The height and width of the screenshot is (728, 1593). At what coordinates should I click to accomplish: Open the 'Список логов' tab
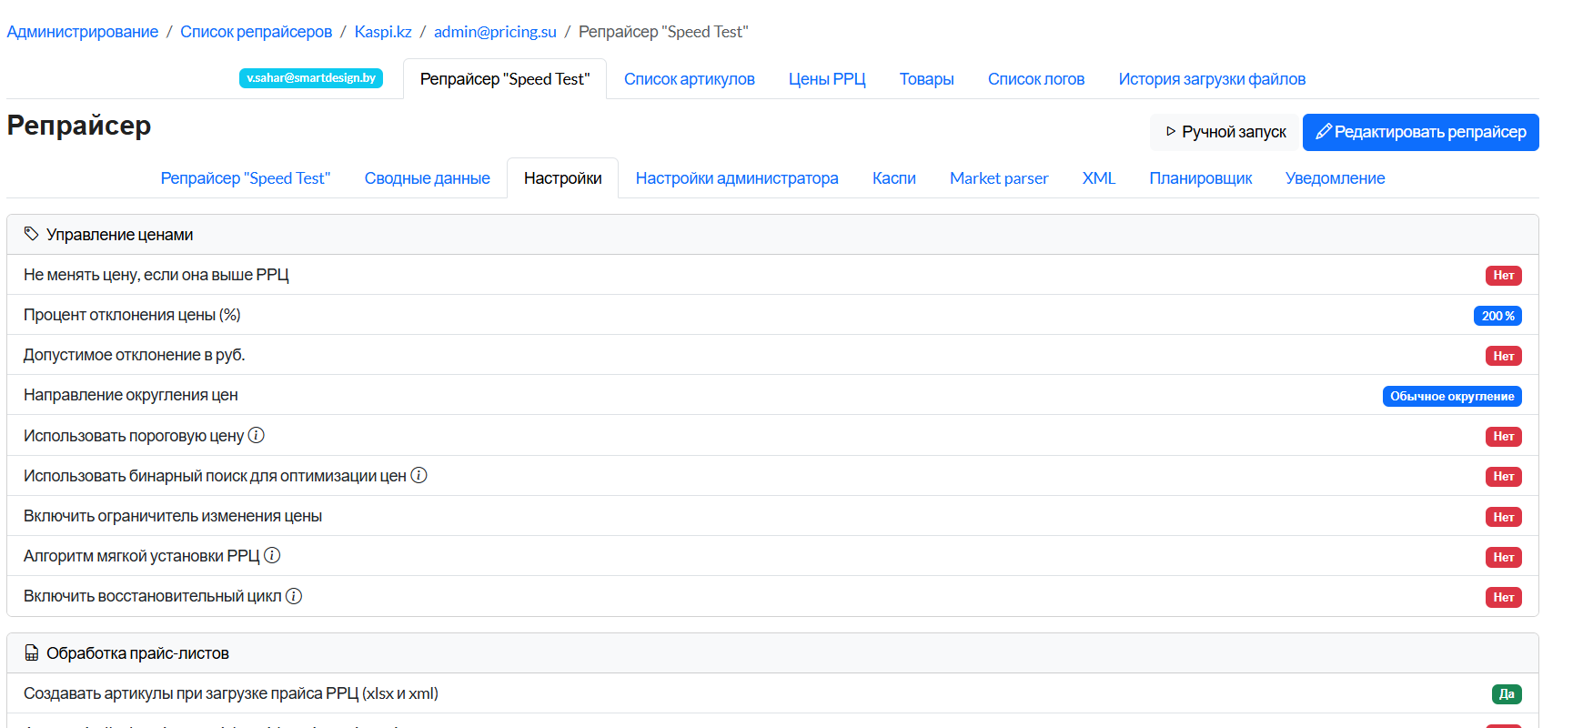point(1035,79)
